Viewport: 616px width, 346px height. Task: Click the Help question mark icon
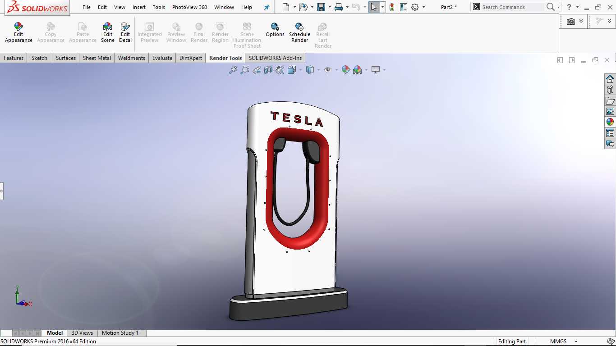point(569,7)
